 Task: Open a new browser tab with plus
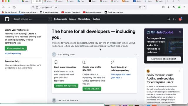(173, 1)
